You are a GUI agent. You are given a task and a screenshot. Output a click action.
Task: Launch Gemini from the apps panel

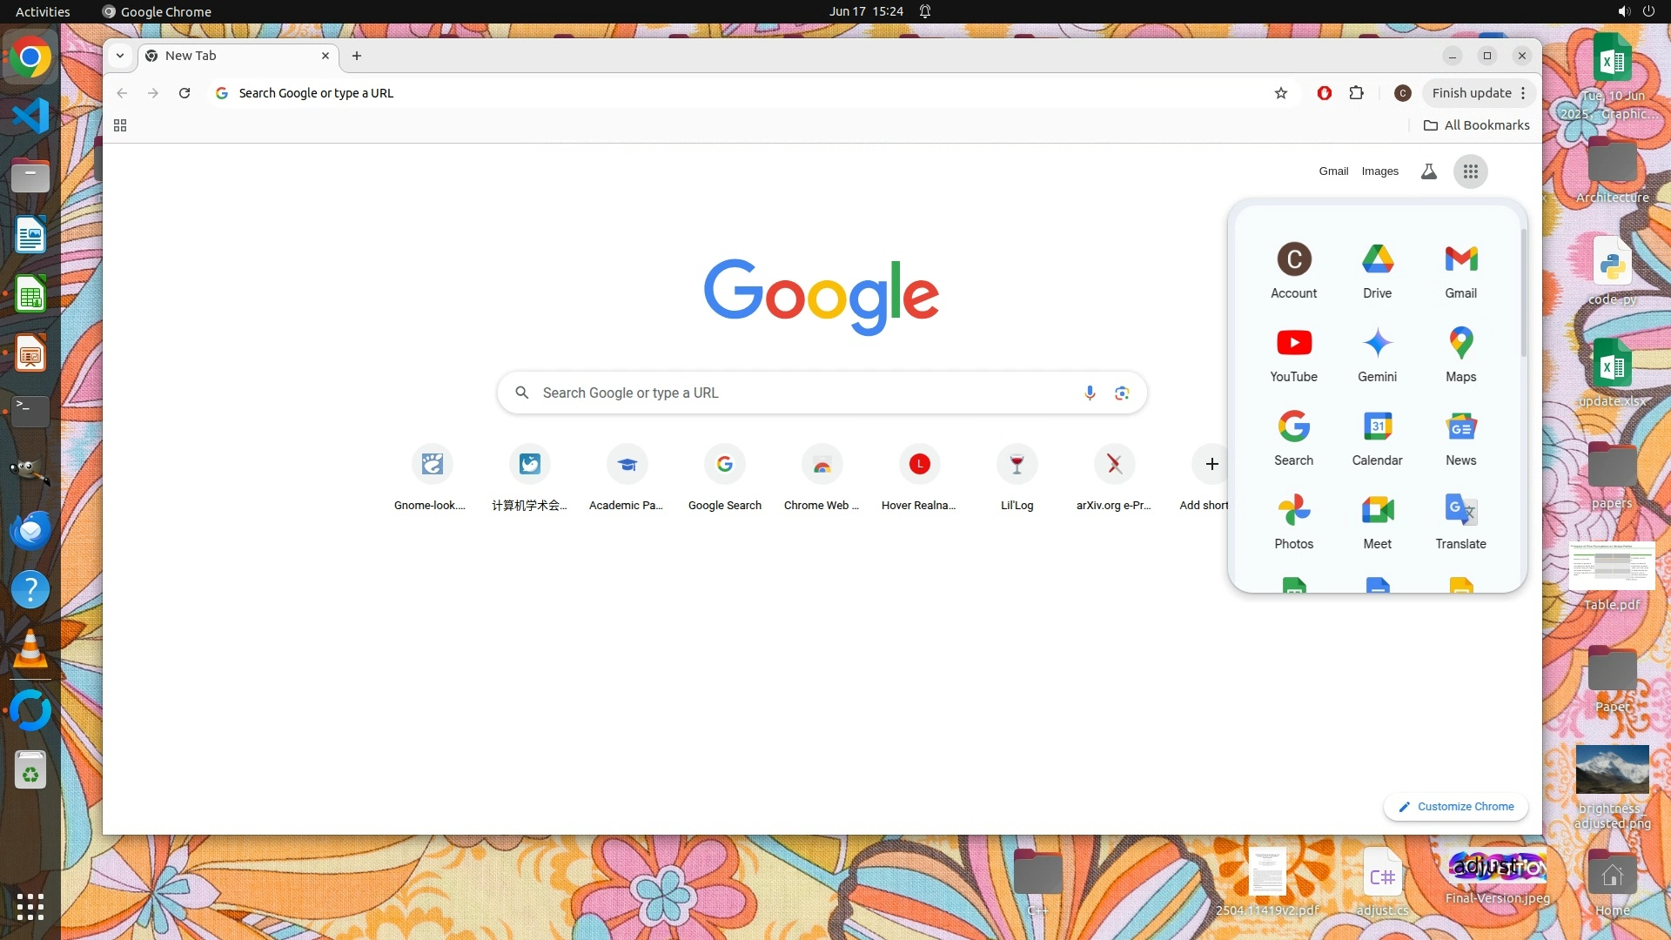pos(1377,354)
